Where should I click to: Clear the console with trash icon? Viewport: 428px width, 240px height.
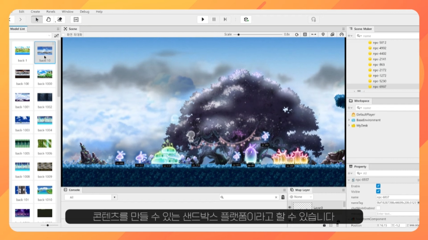[x=283, y=197]
